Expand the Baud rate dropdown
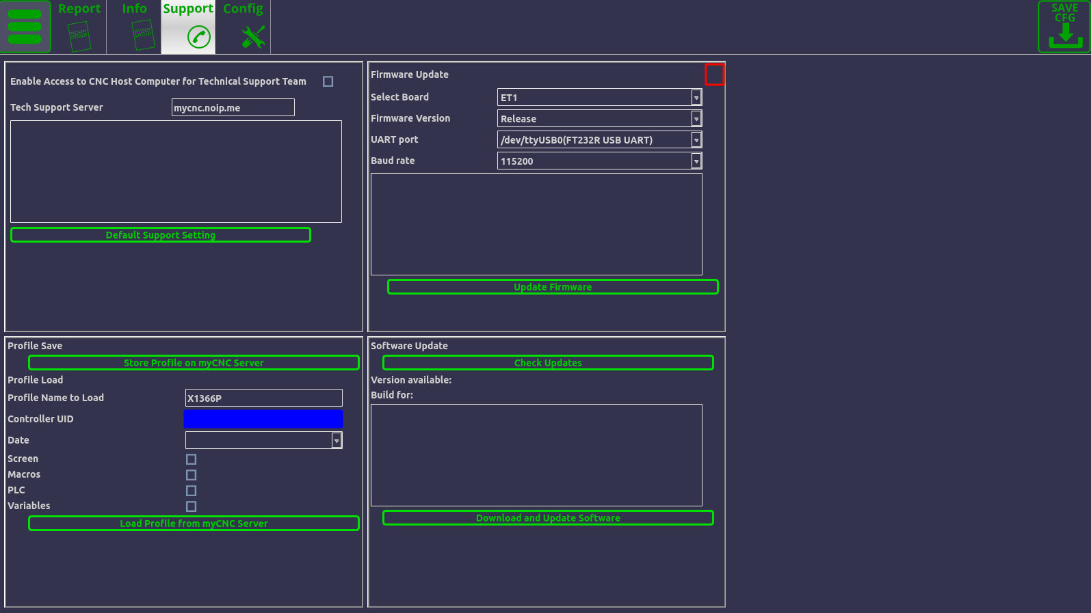Screen dimensions: 1091x613 point(696,161)
